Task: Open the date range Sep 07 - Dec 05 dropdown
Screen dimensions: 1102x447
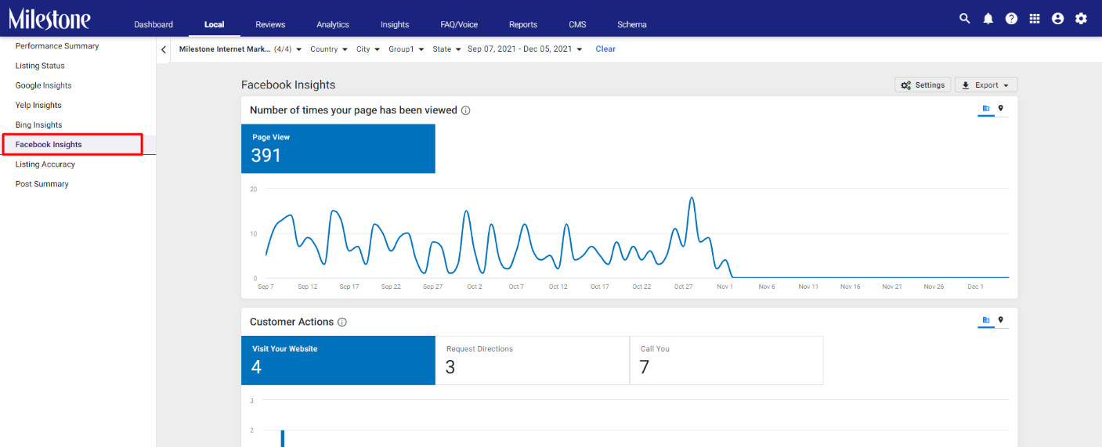Action: click(525, 49)
